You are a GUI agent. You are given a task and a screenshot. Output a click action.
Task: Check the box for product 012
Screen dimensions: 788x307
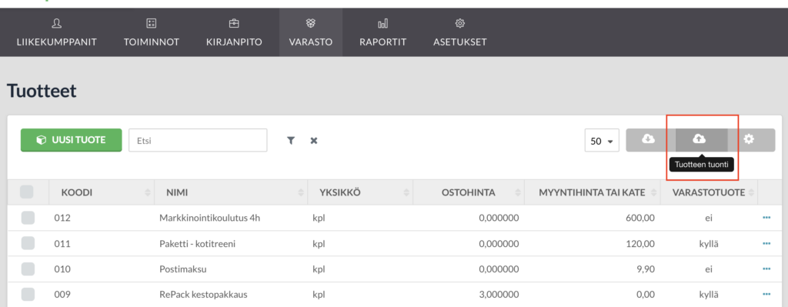[28, 218]
